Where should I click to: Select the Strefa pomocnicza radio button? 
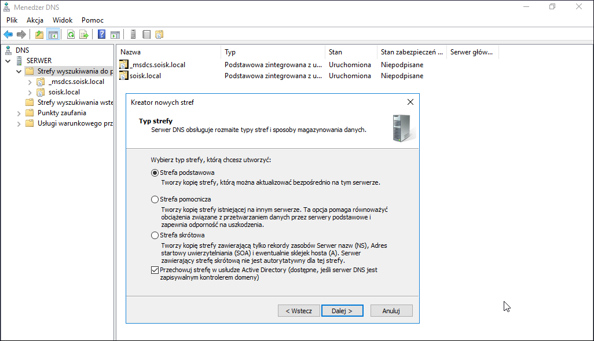[x=155, y=199]
